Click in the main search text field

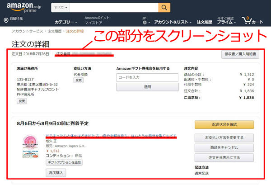(114, 8)
